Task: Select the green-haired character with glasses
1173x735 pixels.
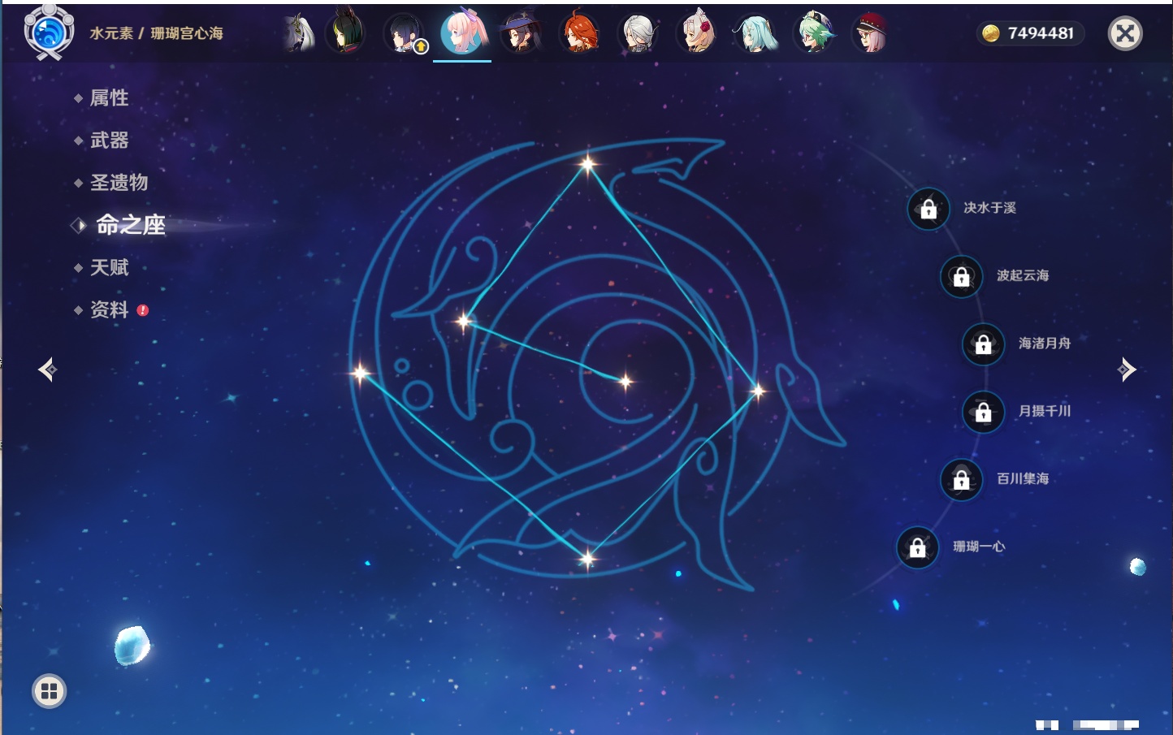Action: pos(814,33)
